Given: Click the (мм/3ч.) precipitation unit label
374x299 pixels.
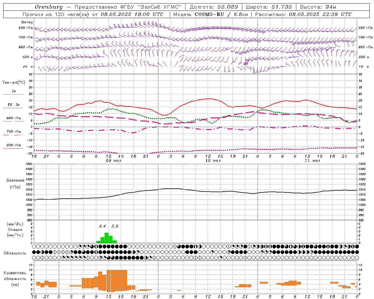Looking at the screenshot, I should pos(15,224).
